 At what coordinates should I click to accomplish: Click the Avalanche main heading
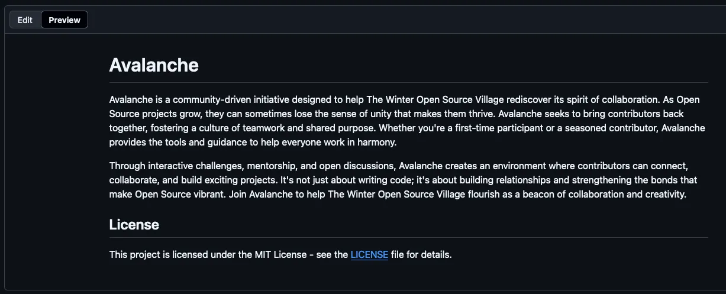[154, 64]
